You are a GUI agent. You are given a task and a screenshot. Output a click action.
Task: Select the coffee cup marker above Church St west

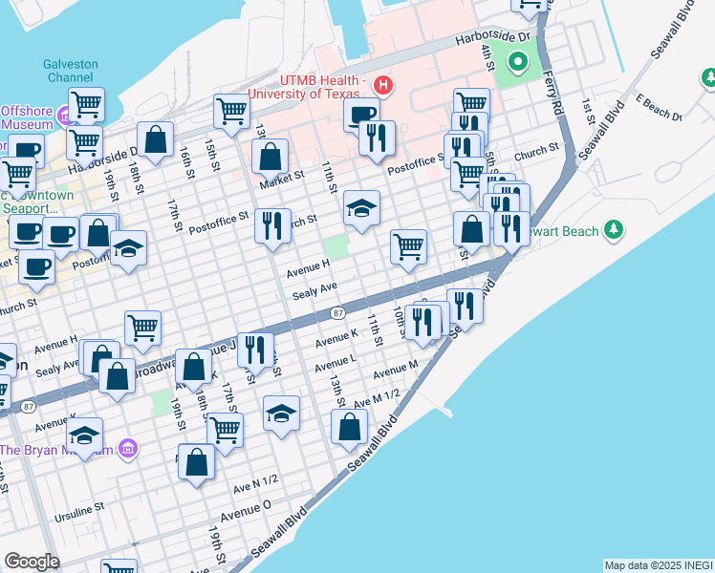coord(36,268)
